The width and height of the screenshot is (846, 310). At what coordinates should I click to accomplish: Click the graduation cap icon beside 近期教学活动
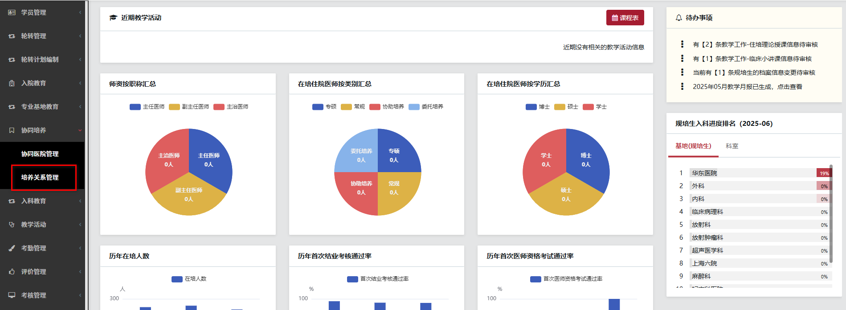click(113, 18)
